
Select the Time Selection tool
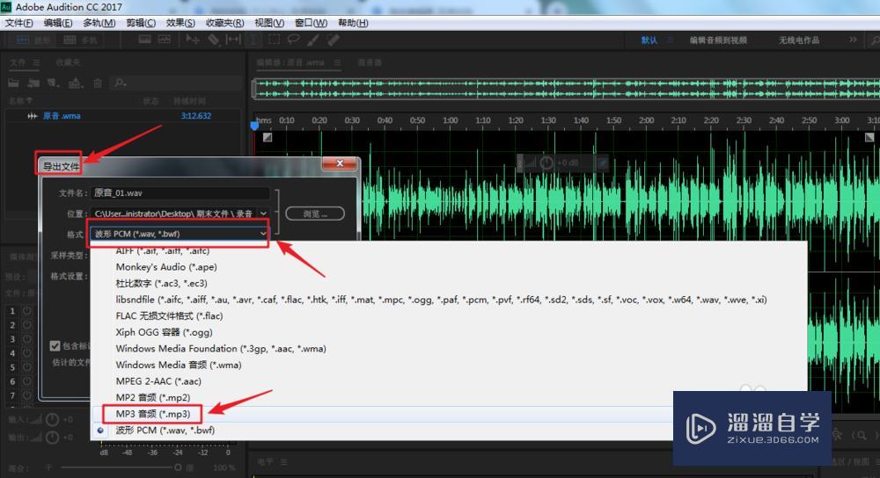click(253, 40)
